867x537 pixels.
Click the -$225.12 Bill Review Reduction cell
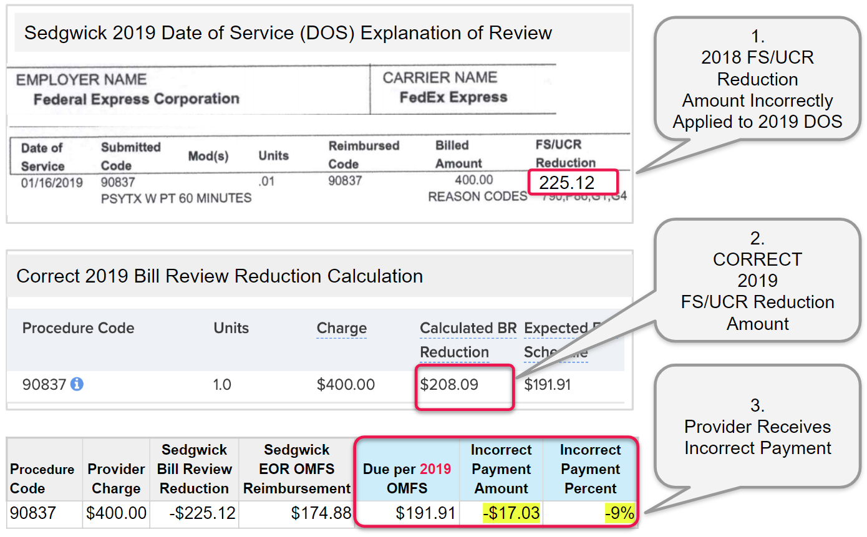point(202,514)
